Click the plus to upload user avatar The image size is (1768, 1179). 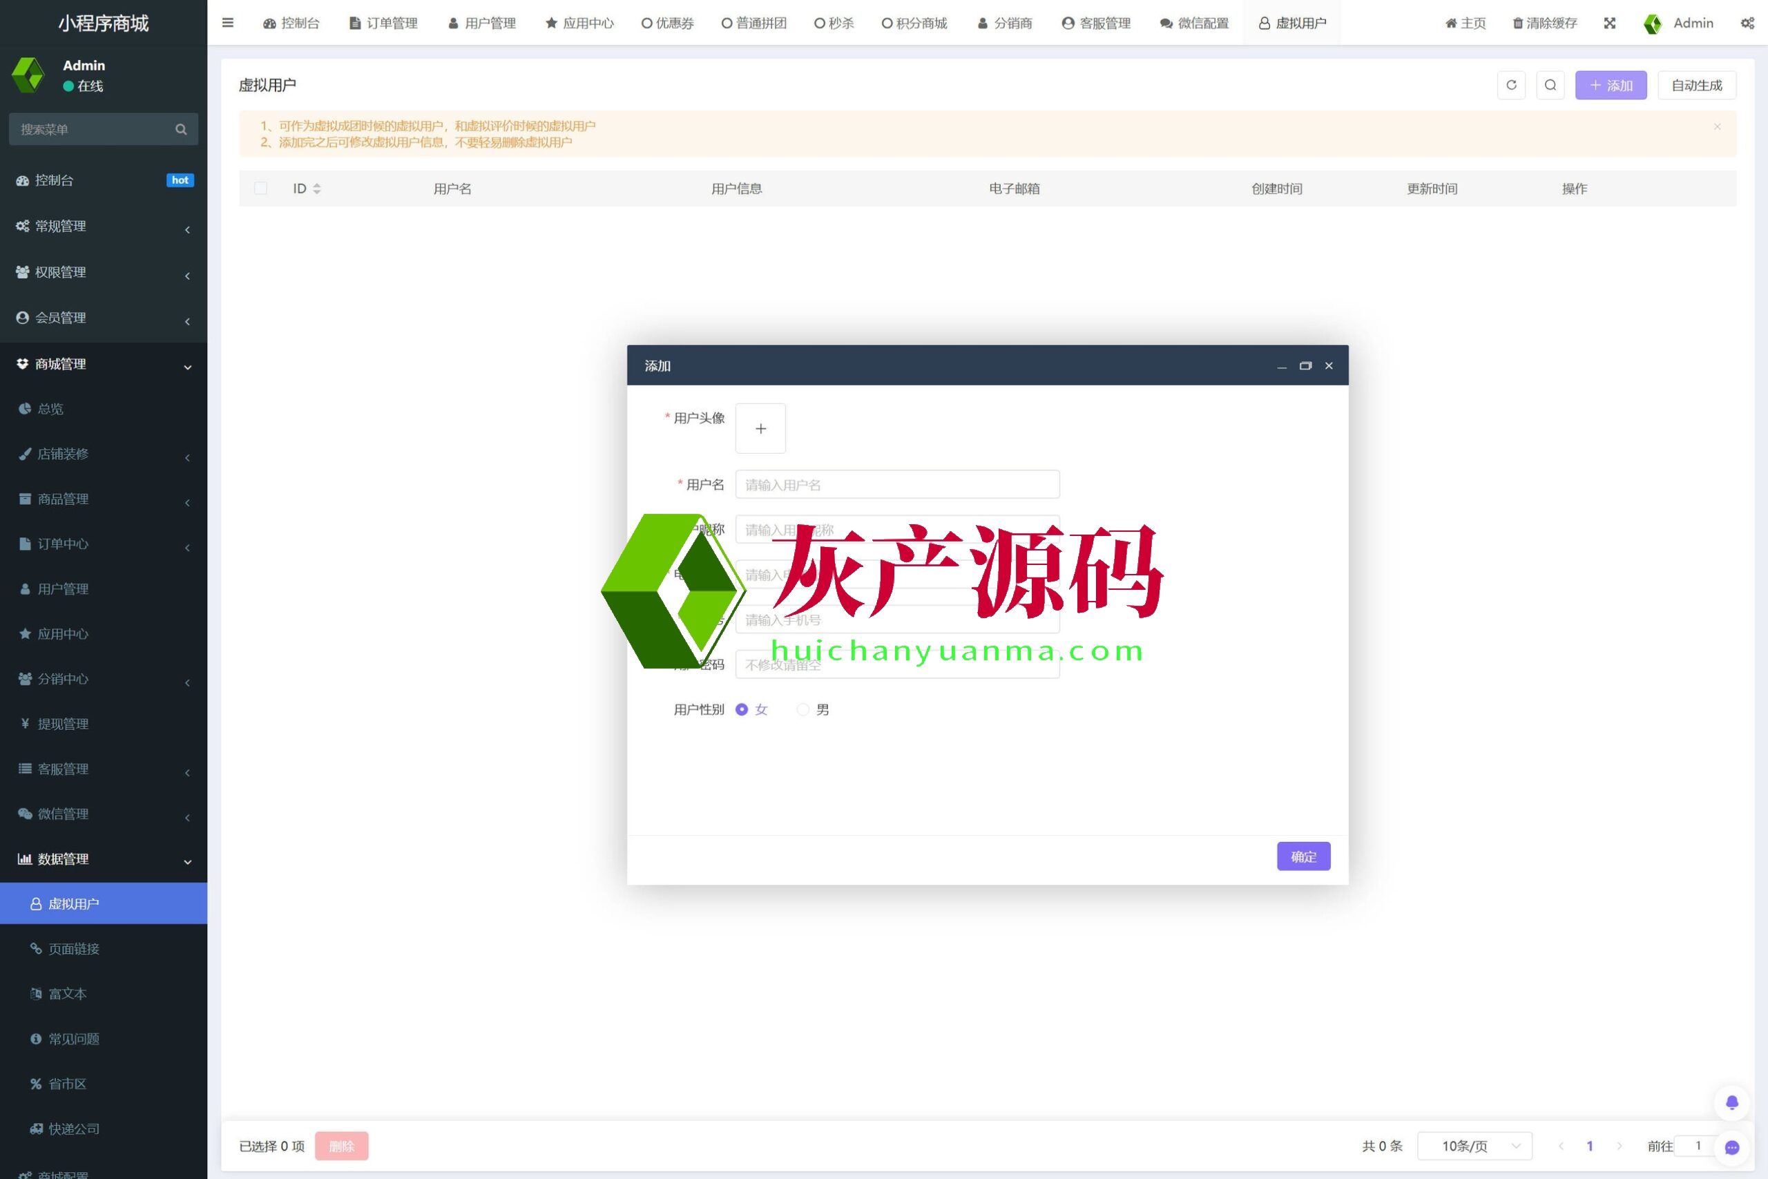coord(760,429)
